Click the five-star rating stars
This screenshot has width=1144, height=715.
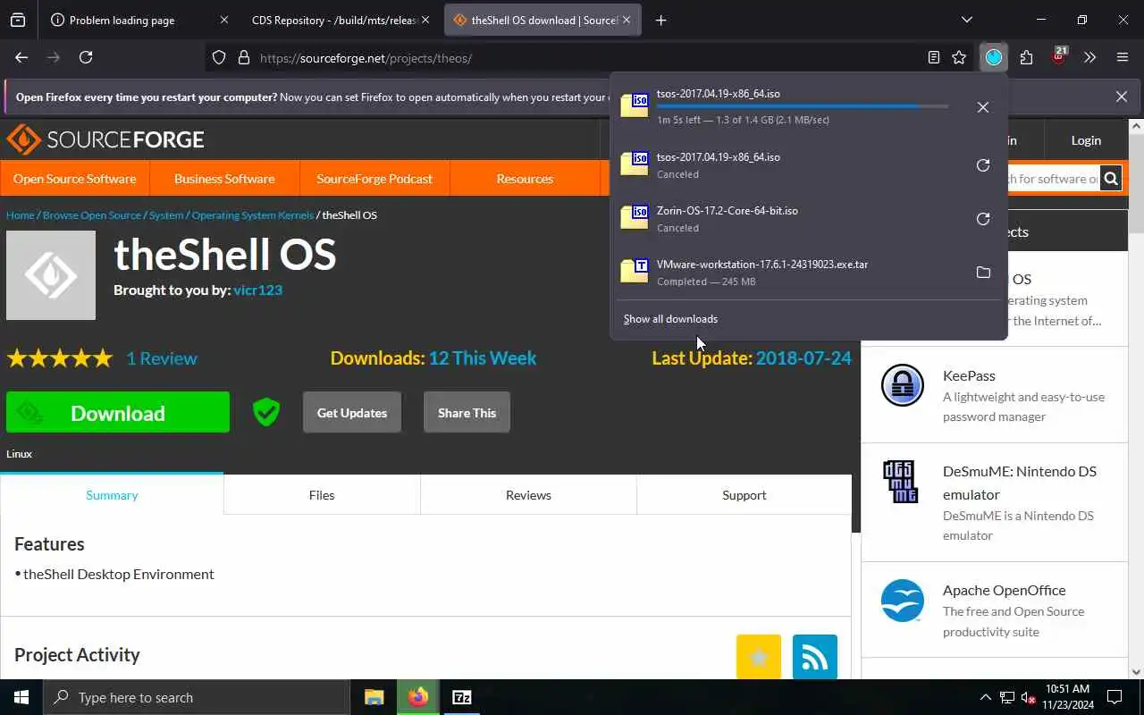coord(60,358)
